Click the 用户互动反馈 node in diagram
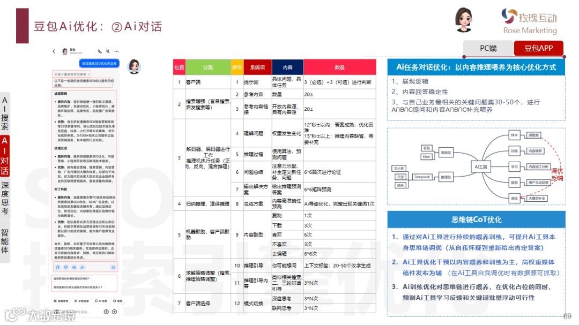Viewport: 579px width, 326px height. 538,183
